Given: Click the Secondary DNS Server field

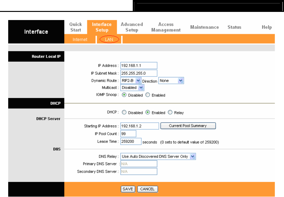Looking at the screenshot, I should coord(139,172).
